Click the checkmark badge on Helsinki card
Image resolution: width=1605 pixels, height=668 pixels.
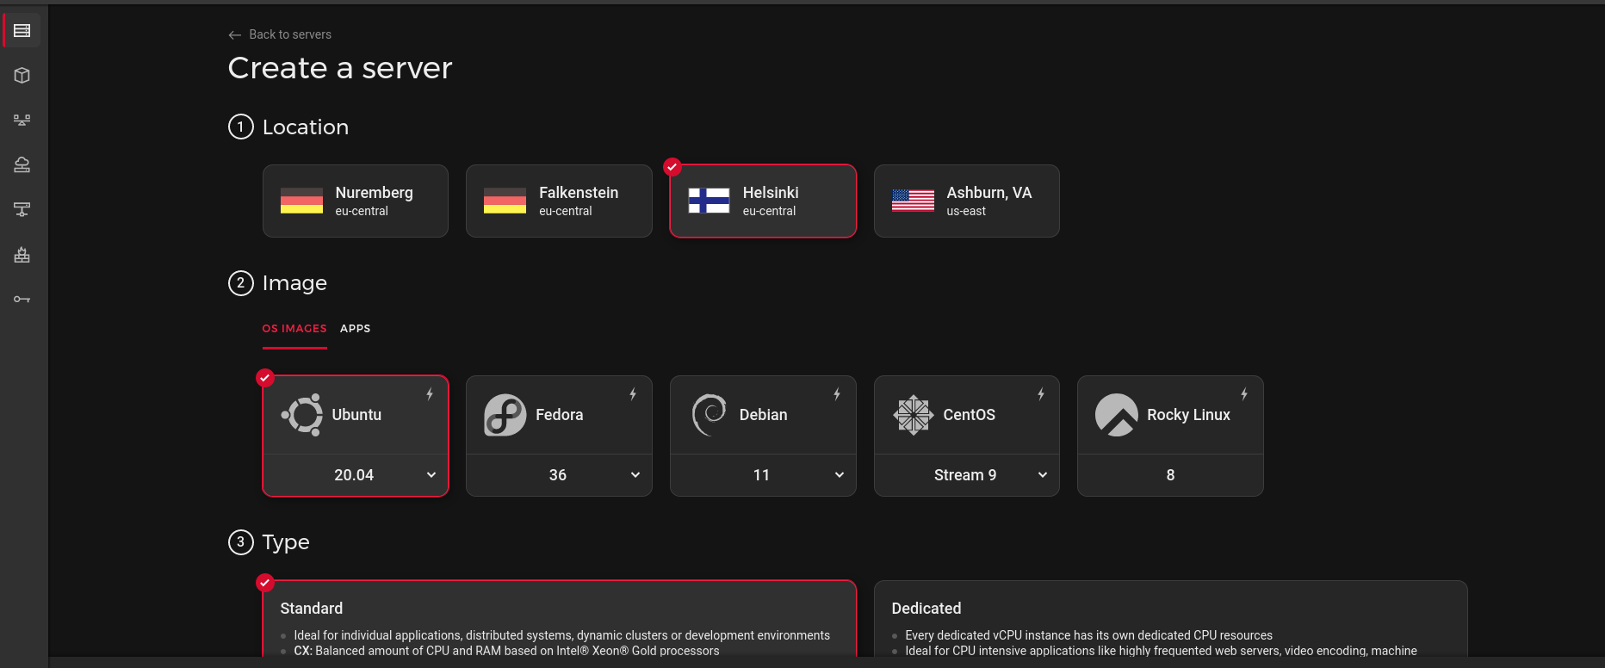(672, 167)
